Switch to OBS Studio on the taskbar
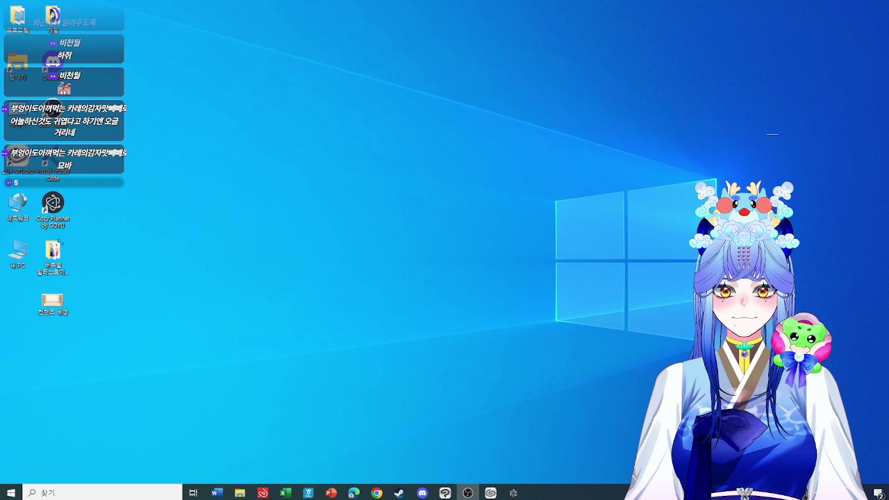Viewport: 889px width, 500px height. pos(468,492)
